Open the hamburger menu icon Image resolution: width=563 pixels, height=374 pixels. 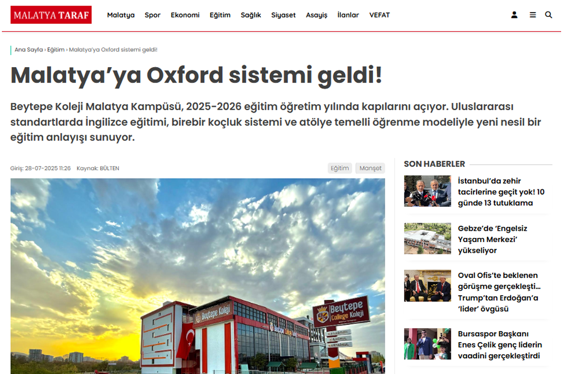pos(533,15)
